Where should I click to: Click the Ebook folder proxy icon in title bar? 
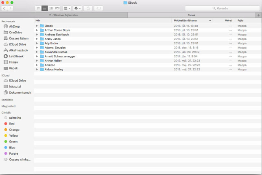125,2
